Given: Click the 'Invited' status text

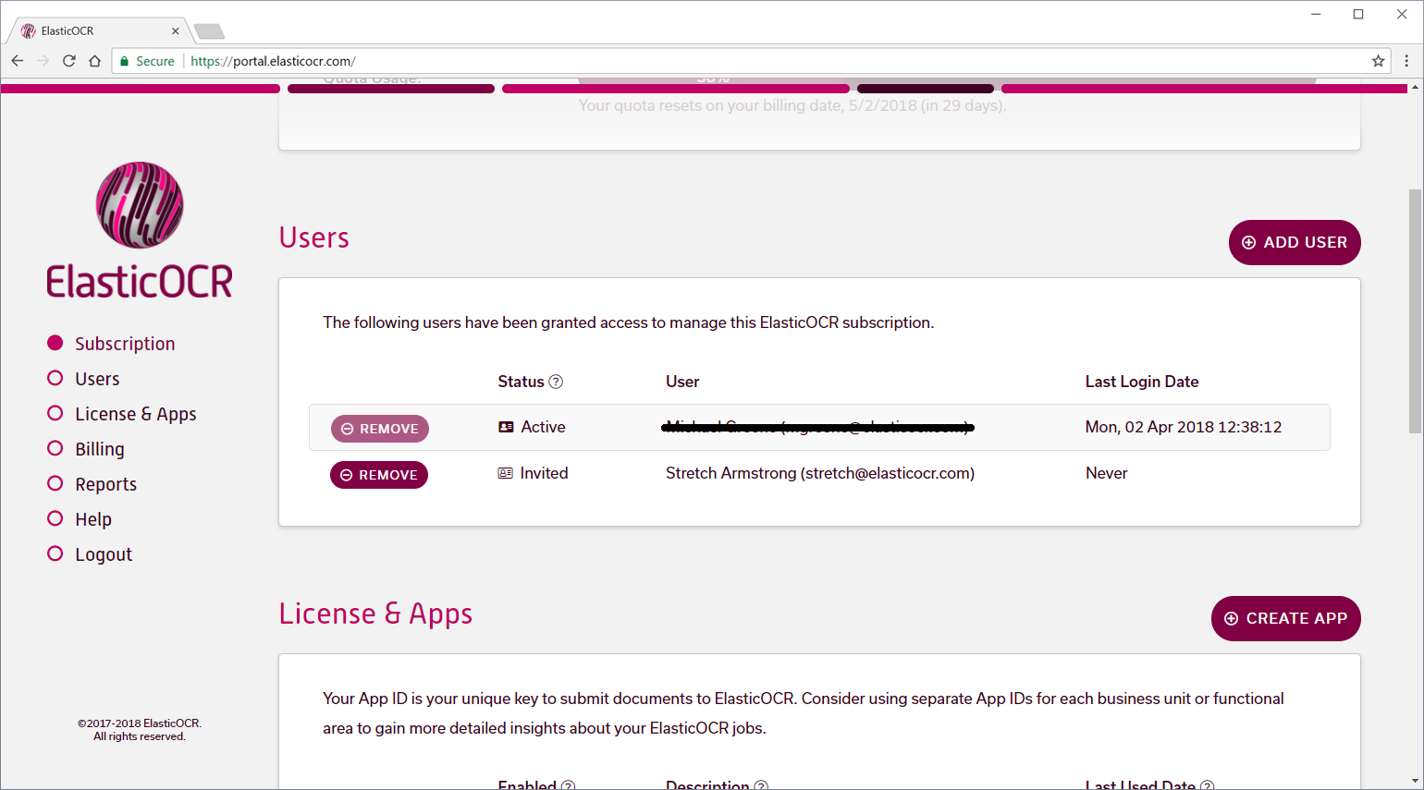Looking at the screenshot, I should 544,473.
